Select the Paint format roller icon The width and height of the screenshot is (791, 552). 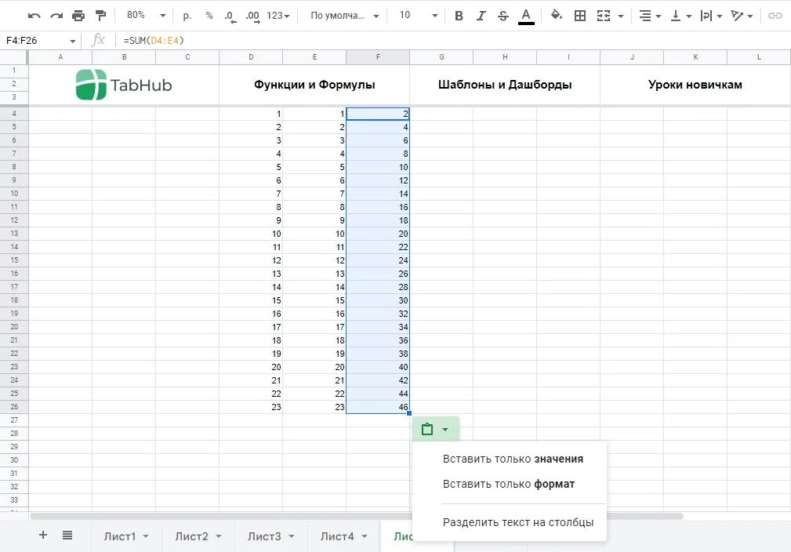101,16
